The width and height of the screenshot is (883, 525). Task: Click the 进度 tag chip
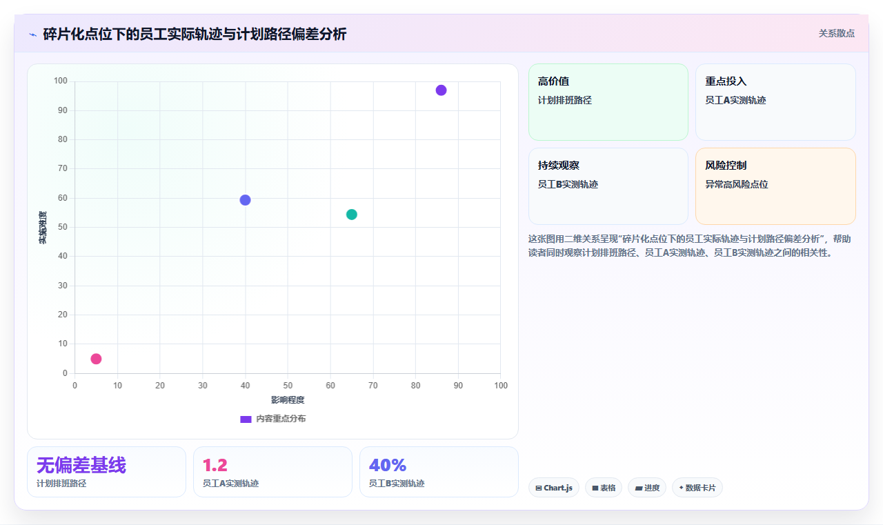(x=647, y=488)
